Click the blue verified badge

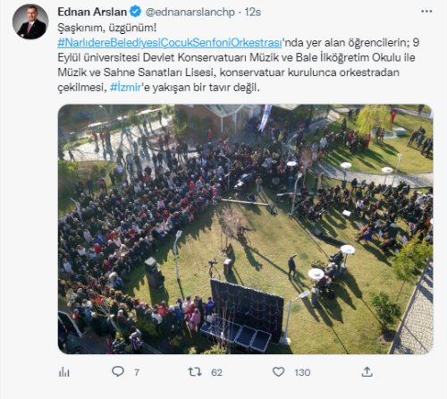point(136,12)
